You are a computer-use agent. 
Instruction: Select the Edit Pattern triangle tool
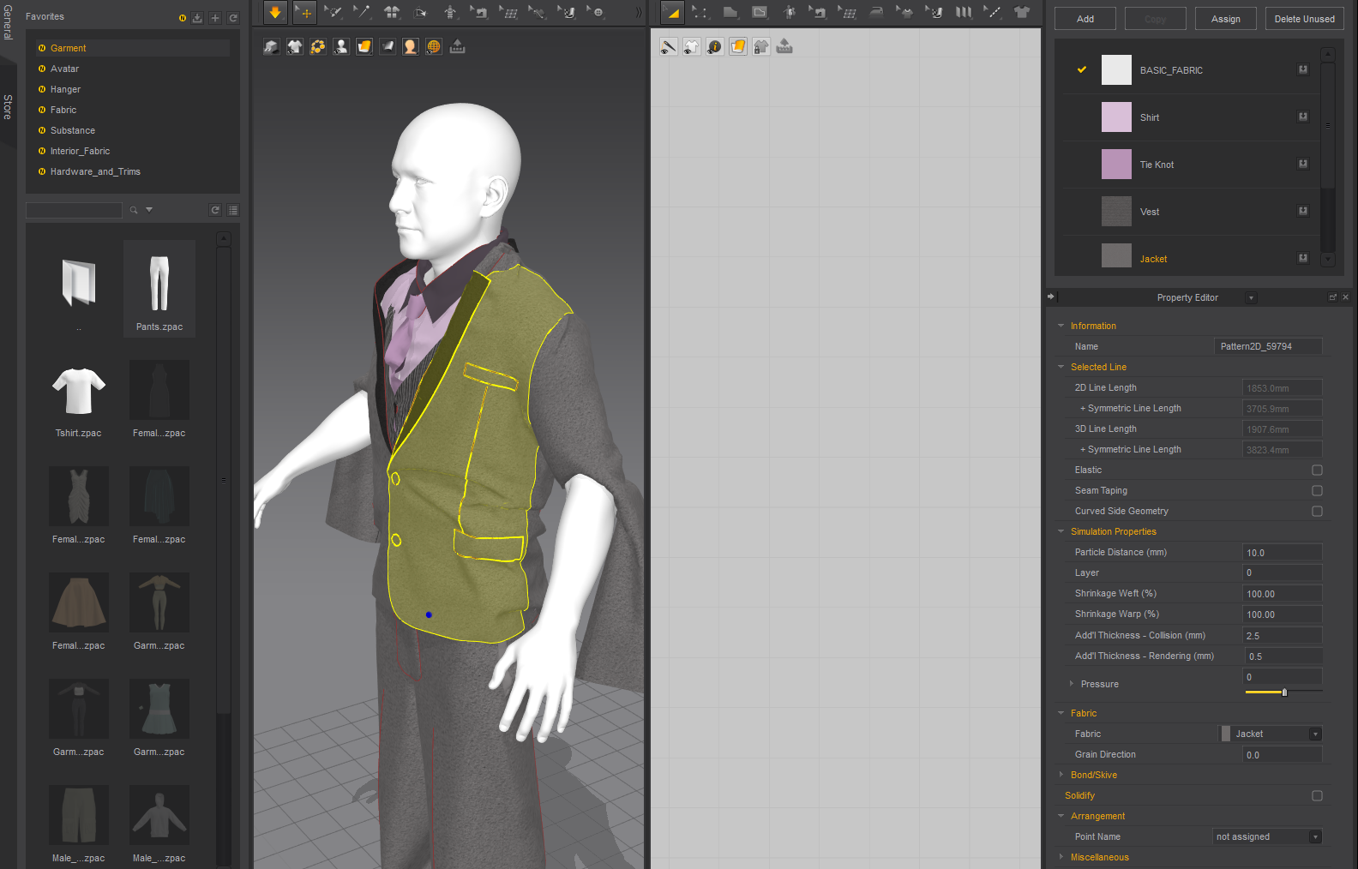tap(673, 12)
